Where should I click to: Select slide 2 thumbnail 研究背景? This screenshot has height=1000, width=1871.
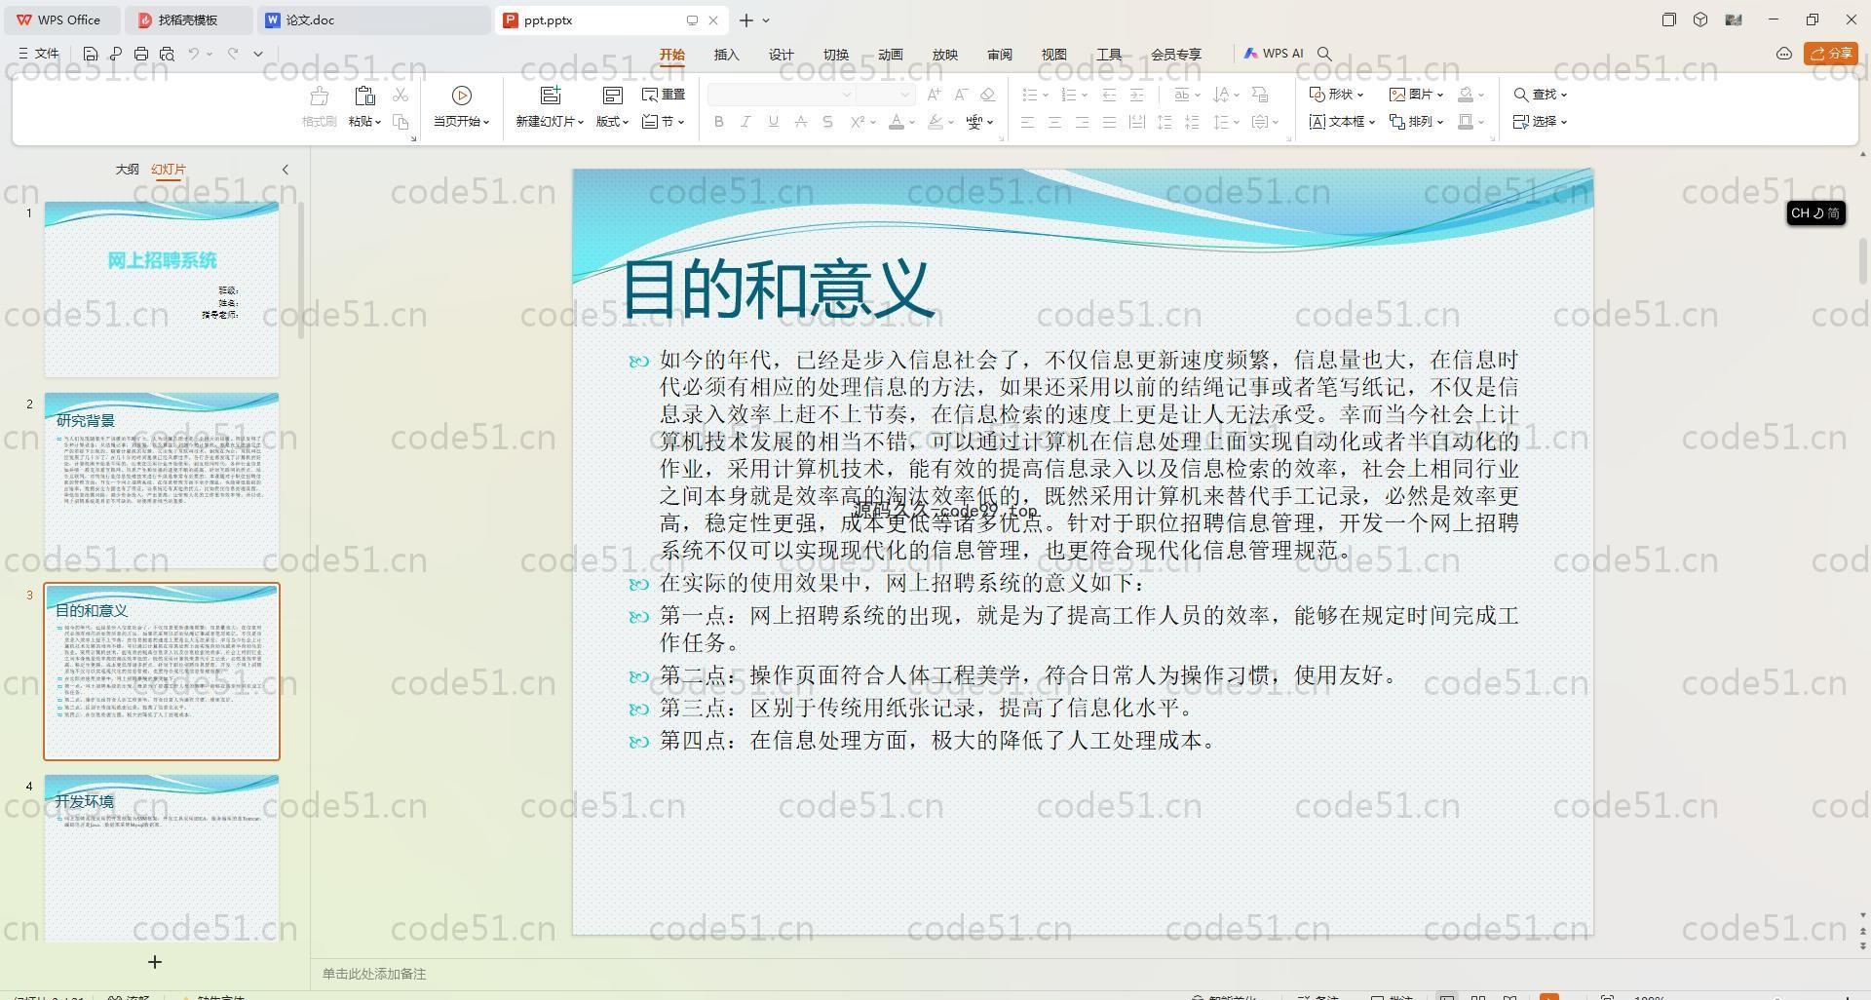[162, 480]
